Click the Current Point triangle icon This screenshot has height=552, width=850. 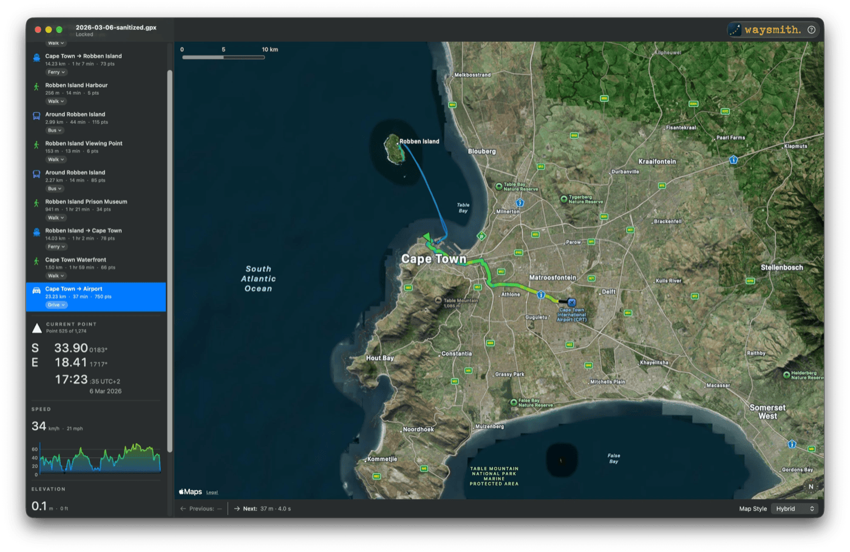pyautogui.click(x=37, y=328)
